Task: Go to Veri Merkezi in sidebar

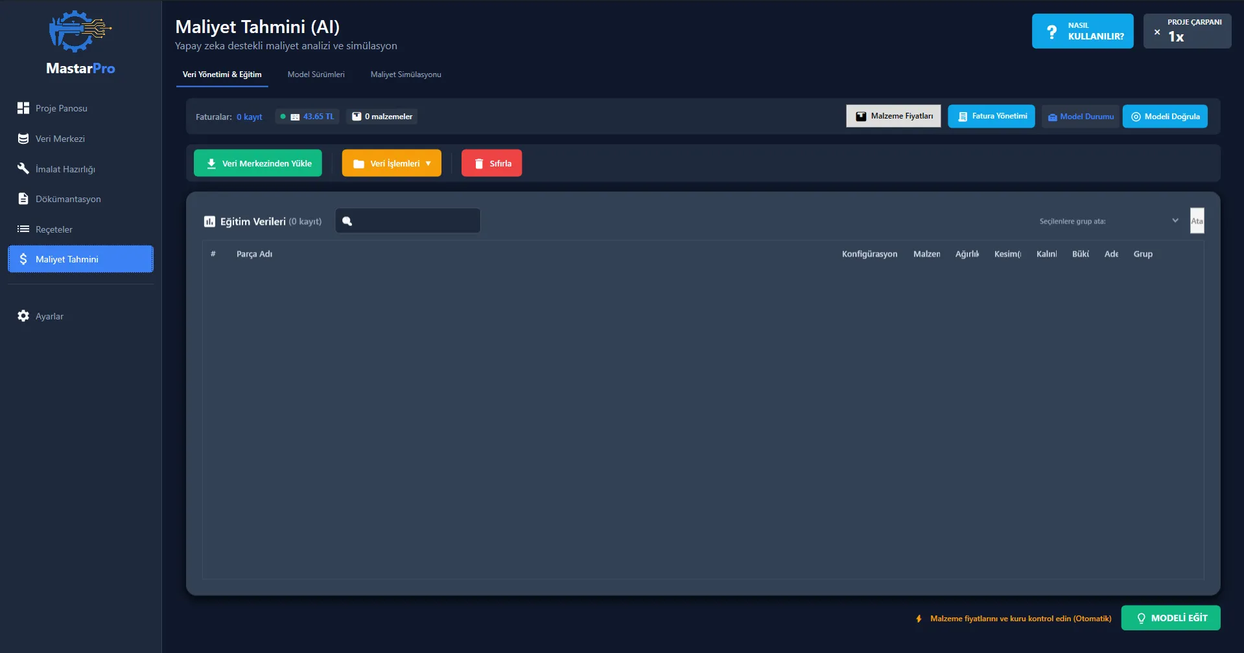Action: [x=60, y=139]
